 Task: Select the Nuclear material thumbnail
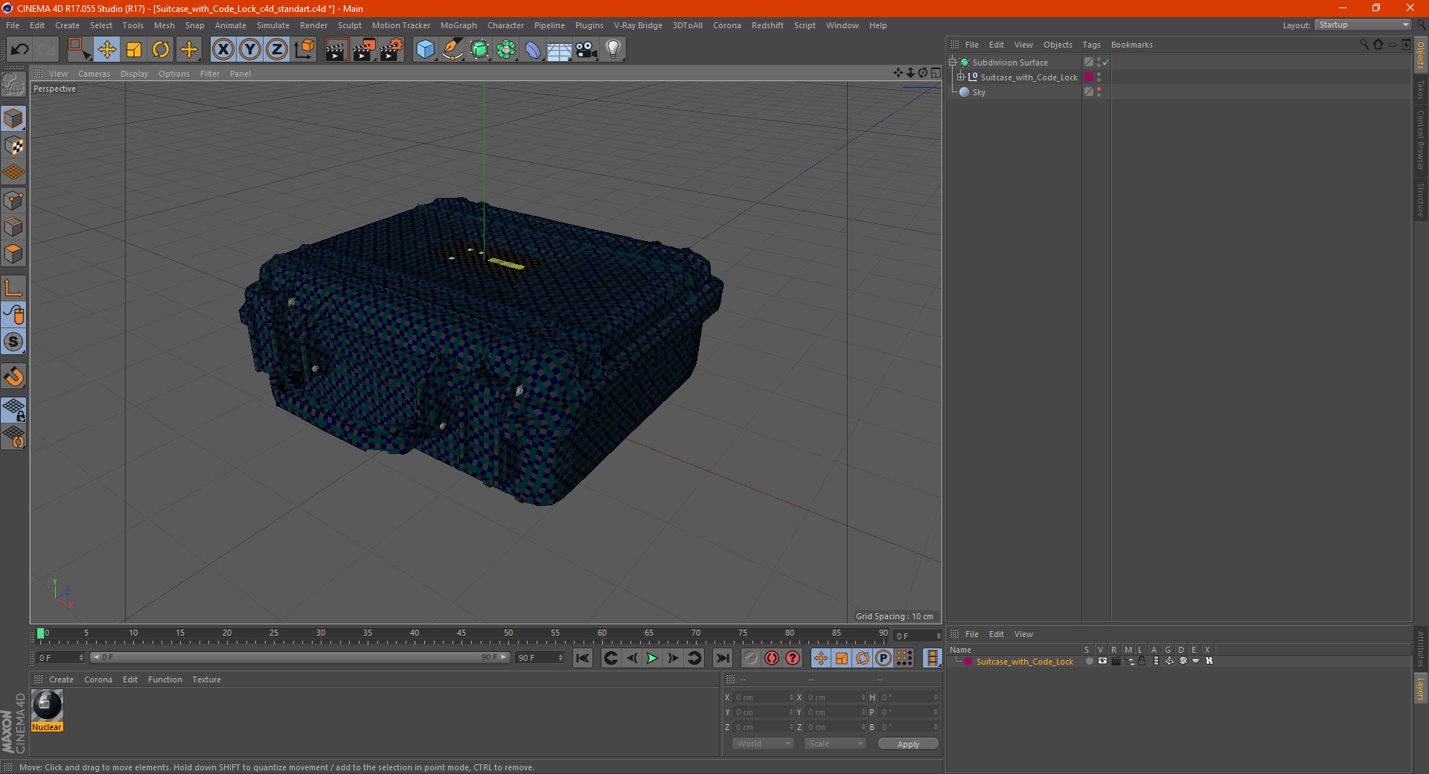pos(47,706)
